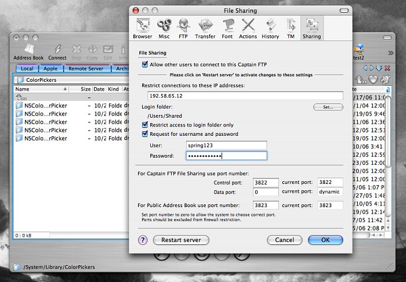Open the History preferences pane
This screenshot has height=282, width=406.
[270, 28]
